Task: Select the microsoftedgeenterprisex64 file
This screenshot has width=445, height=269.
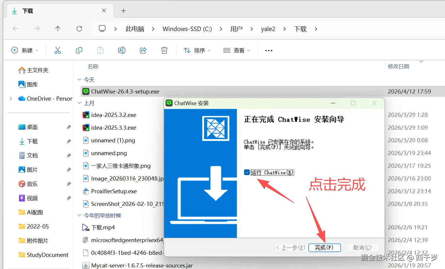Action: pyautogui.click(x=127, y=240)
